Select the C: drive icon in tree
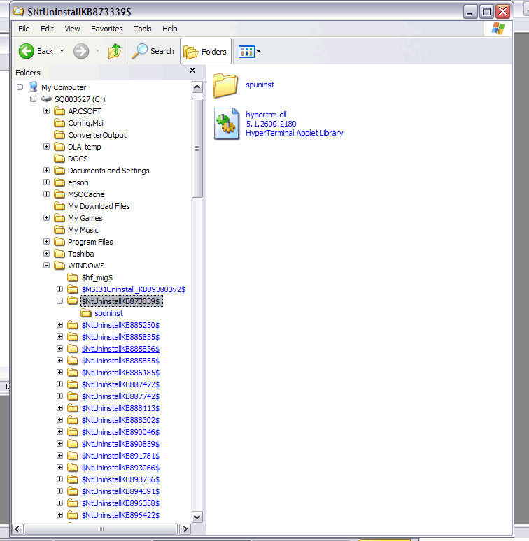529x541 pixels. (x=46, y=99)
